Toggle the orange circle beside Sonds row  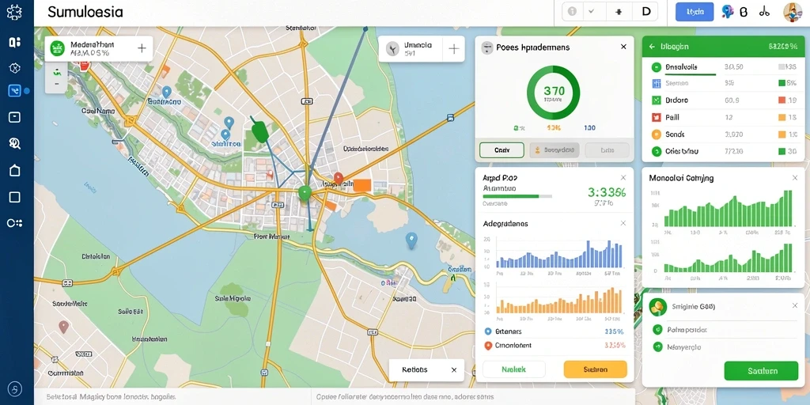tap(656, 134)
